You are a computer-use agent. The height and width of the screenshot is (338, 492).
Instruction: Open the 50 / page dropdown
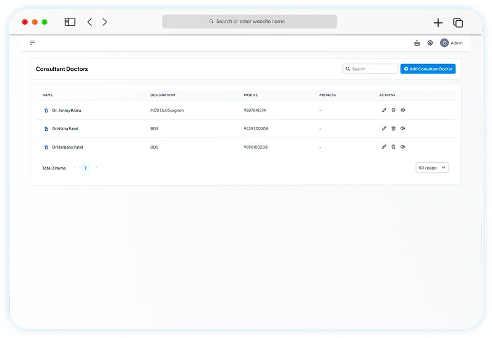[432, 168]
